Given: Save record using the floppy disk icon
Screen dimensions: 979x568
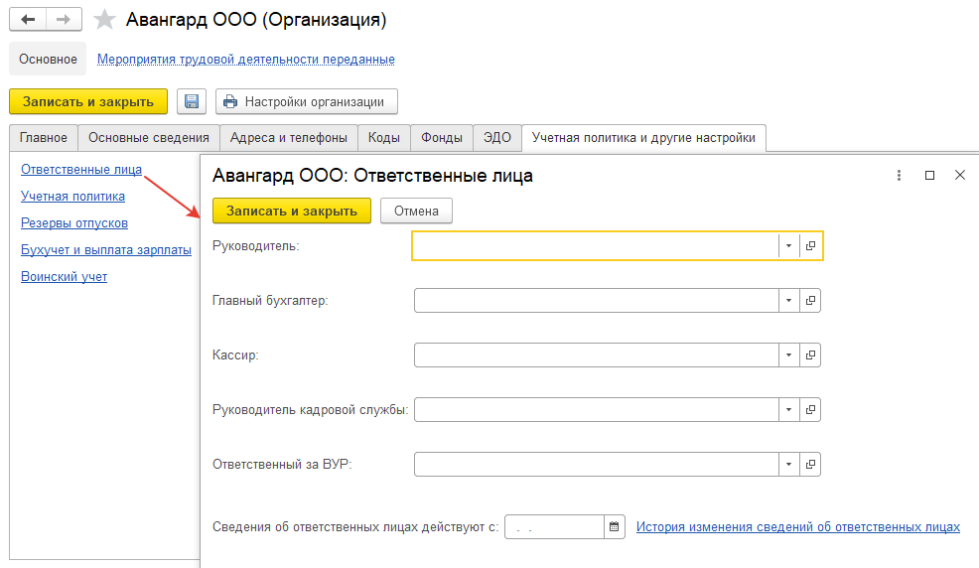Looking at the screenshot, I should pos(192,101).
